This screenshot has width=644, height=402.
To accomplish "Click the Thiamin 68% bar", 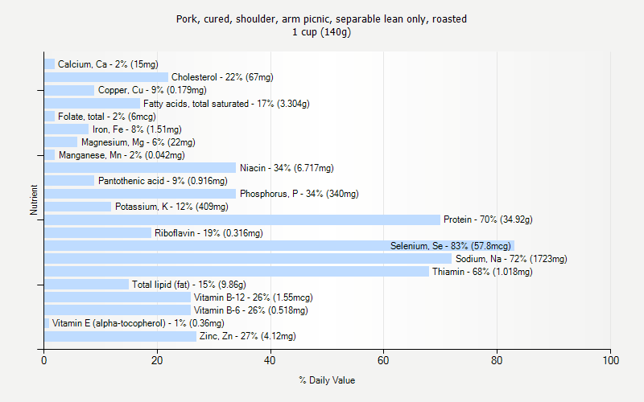I will point(237,272).
